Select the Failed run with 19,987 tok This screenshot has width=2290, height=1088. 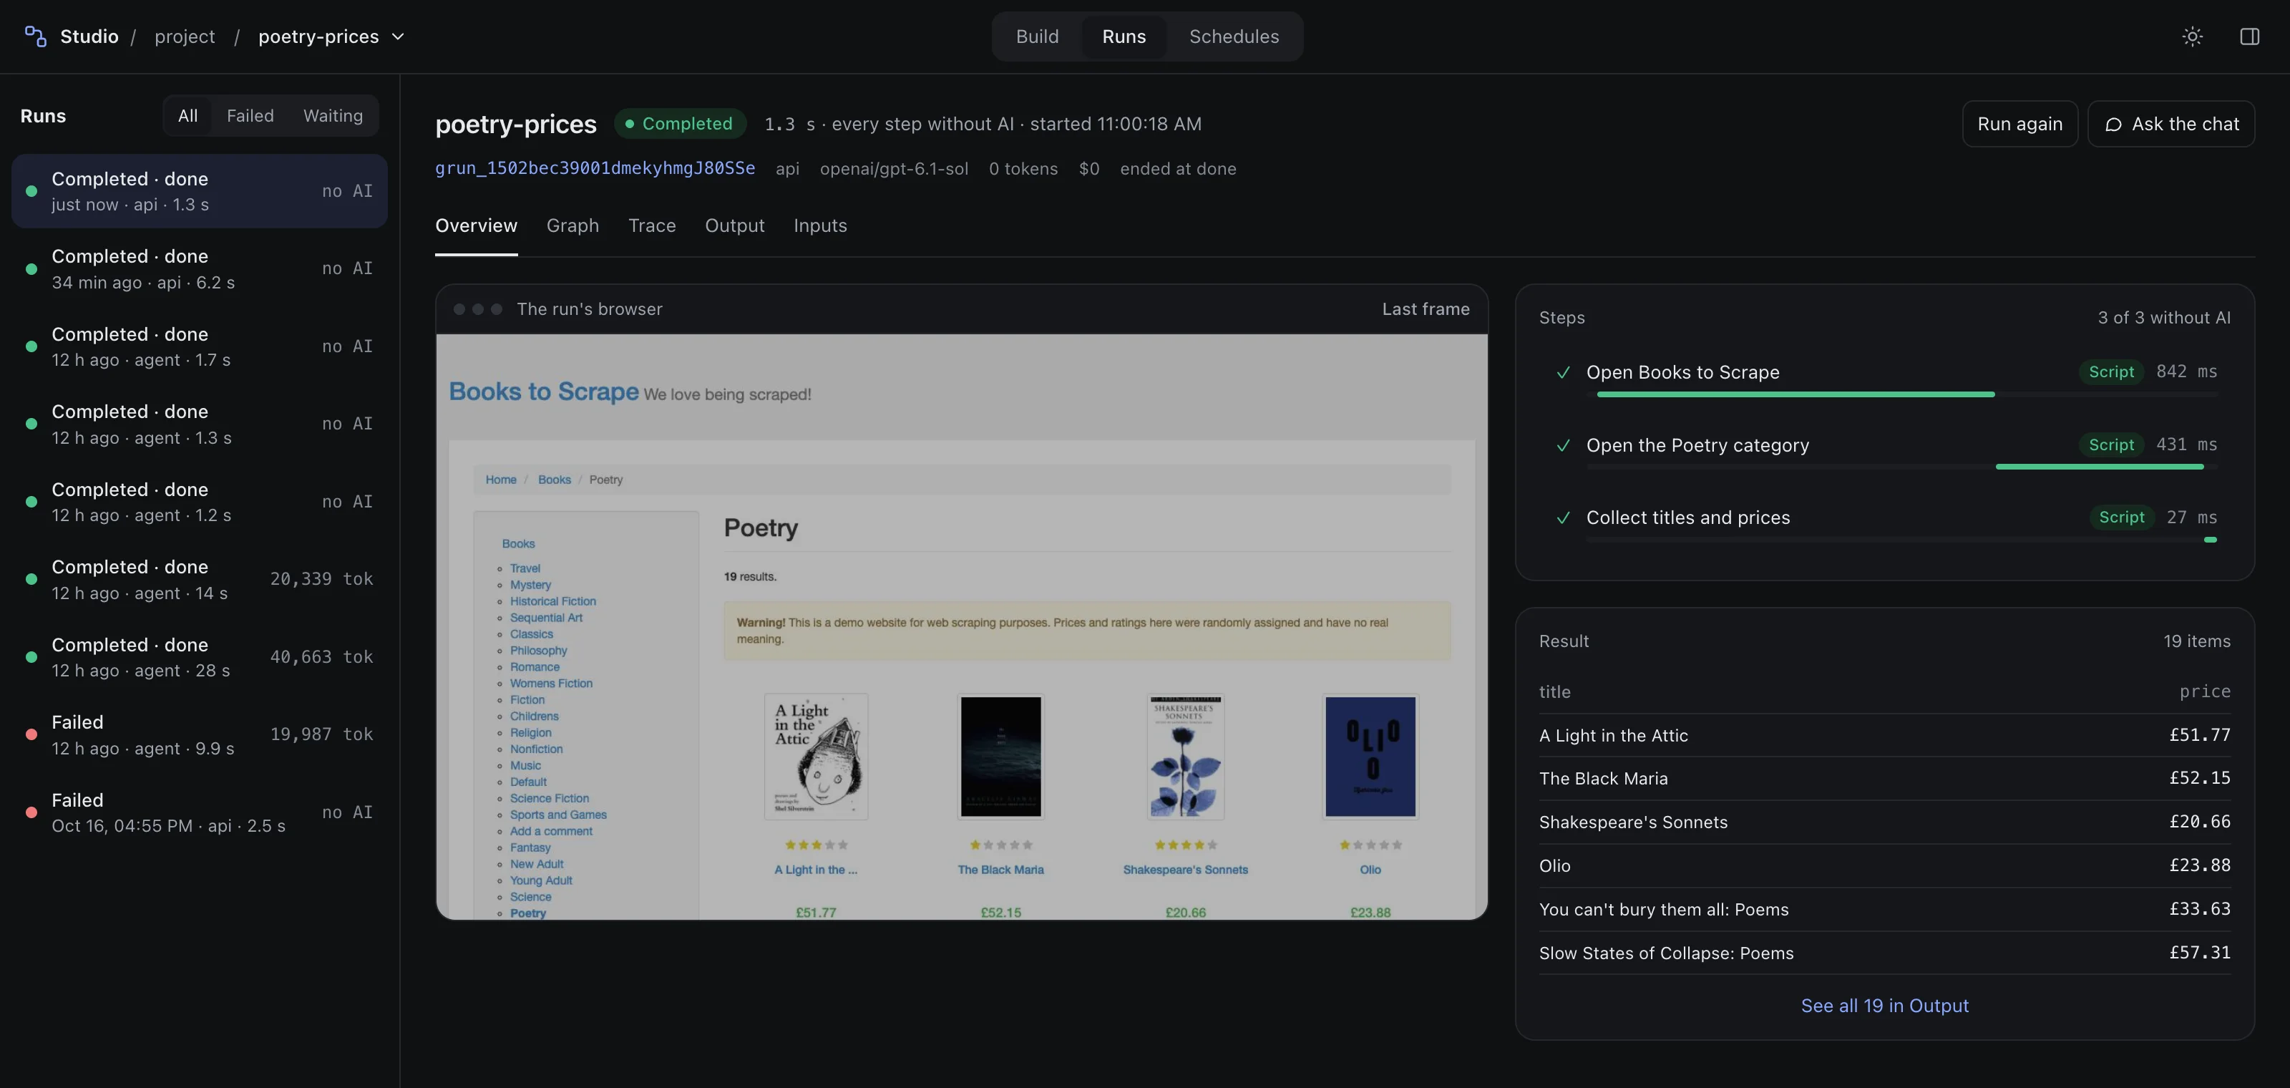click(199, 734)
